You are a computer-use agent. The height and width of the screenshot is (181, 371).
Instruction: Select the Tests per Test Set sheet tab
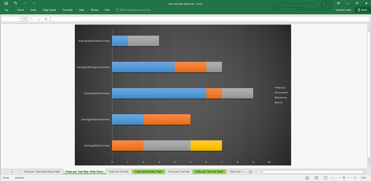click(179, 172)
